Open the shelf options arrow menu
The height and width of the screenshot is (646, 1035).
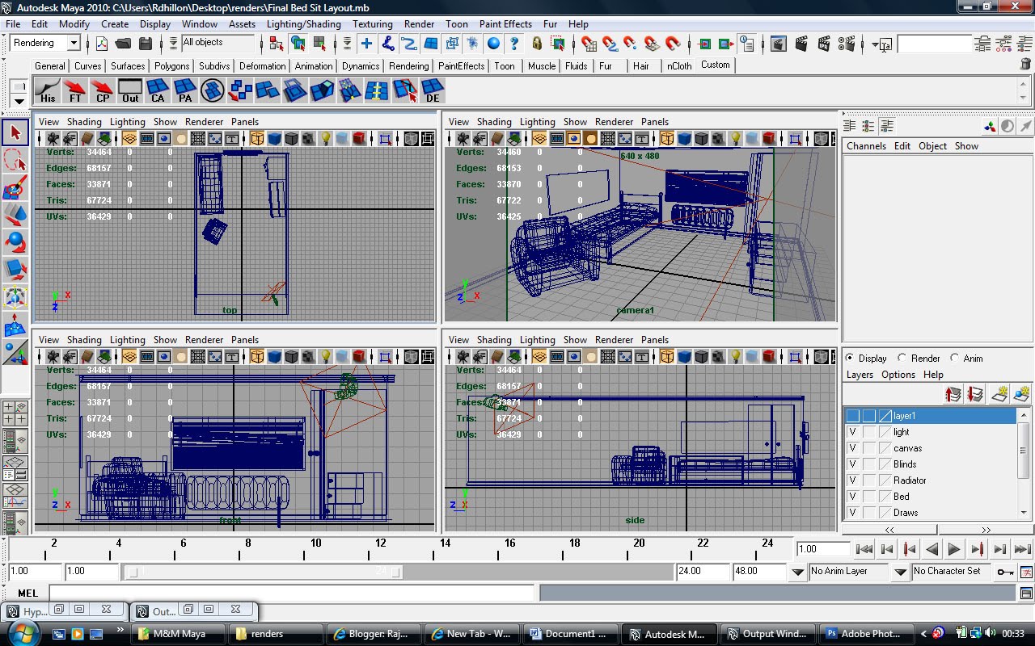pos(19,101)
